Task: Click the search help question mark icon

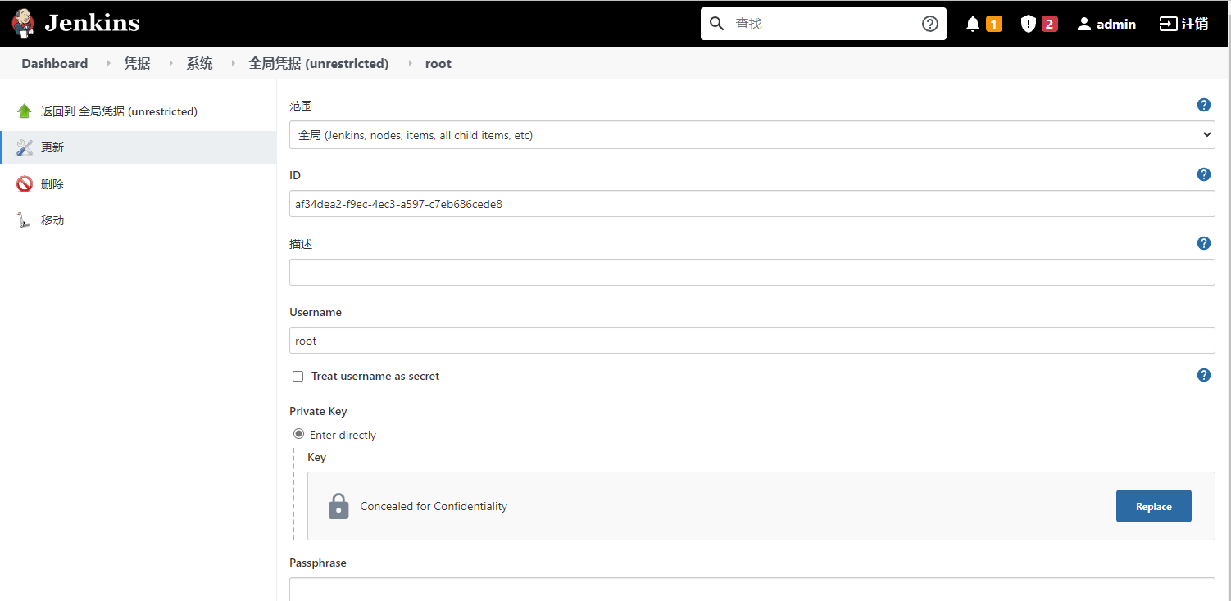Action: click(930, 24)
